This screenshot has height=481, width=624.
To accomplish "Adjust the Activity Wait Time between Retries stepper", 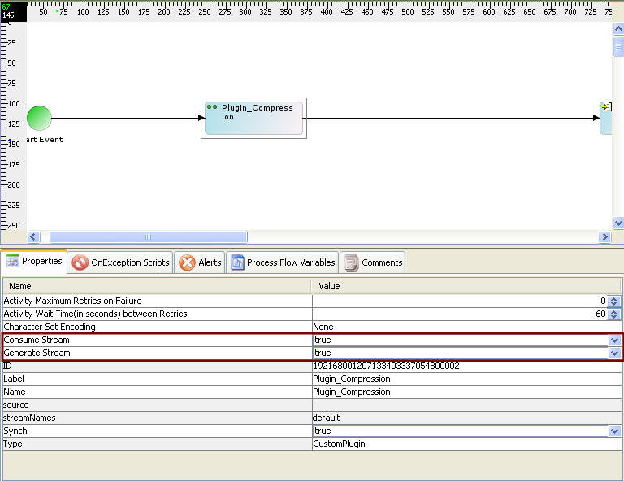I will click(614, 314).
